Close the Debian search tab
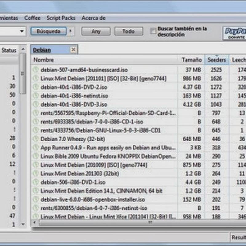This screenshot has width=246, height=246. tap(73, 50)
